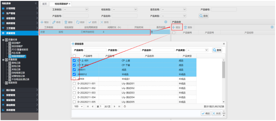Open the page size 100 dropdown

(78, 106)
